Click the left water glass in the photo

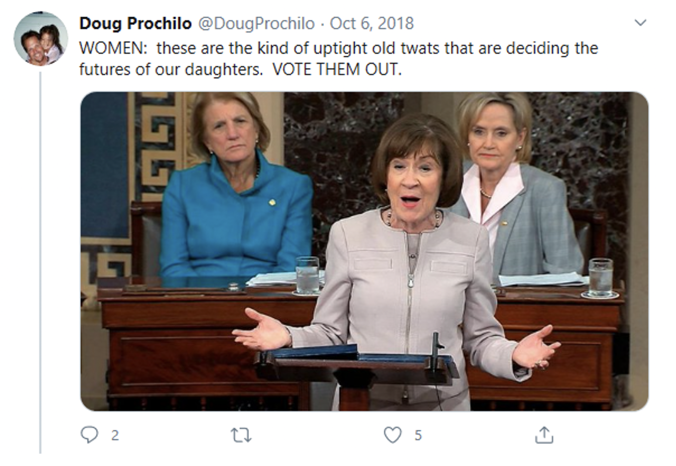click(x=307, y=275)
